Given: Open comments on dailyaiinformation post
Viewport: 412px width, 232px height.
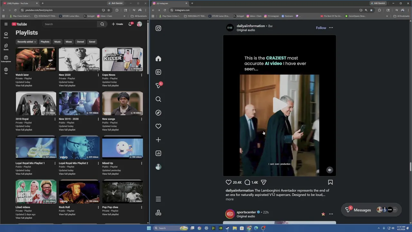Looking at the screenshot, I should (247, 182).
